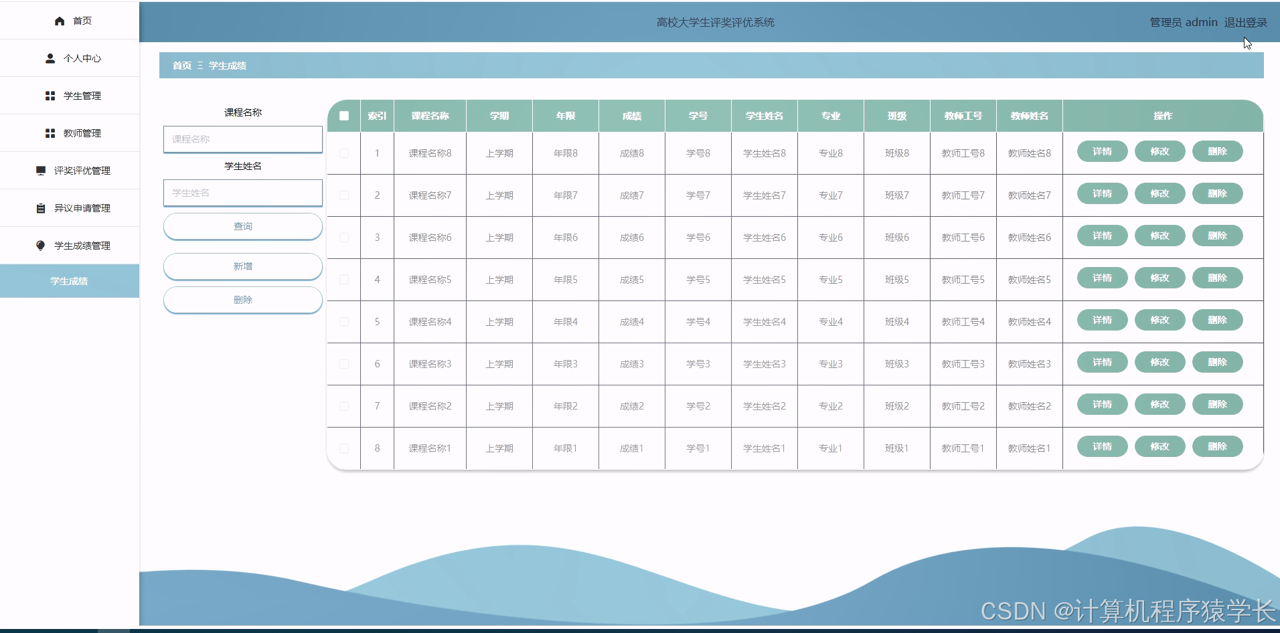Click 删除 for the 课程名称1 row
The image size is (1280, 633).
pyautogui.click(x=1217, y=446)
